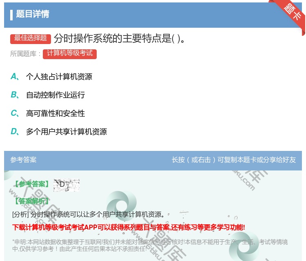Click the *申明 disclaimer text
The width and height of the screenshot is (306, 261).
150,246
